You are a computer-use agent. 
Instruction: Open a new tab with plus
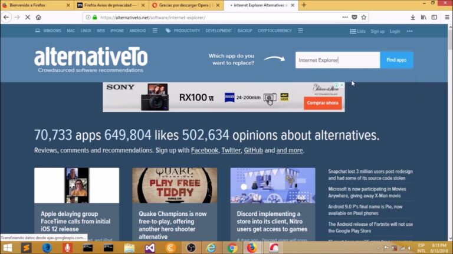point(304,5)
